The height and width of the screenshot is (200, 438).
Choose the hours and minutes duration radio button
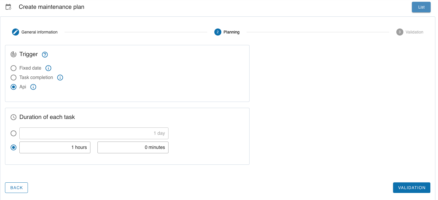[x=14, y=147]
